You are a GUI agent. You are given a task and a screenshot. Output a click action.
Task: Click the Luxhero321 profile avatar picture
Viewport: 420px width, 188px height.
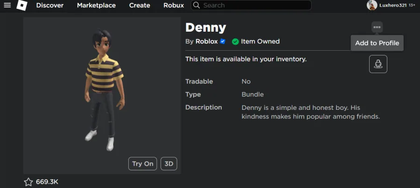(372, 5)
